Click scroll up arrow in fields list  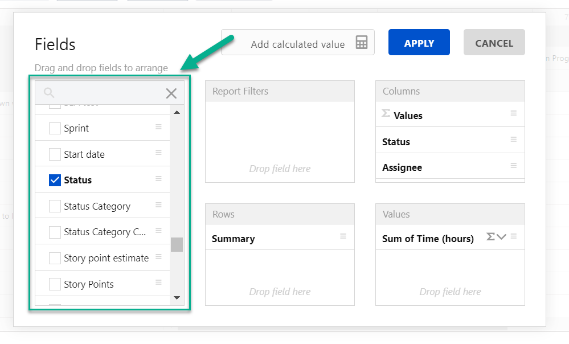(x=177, y=113)
